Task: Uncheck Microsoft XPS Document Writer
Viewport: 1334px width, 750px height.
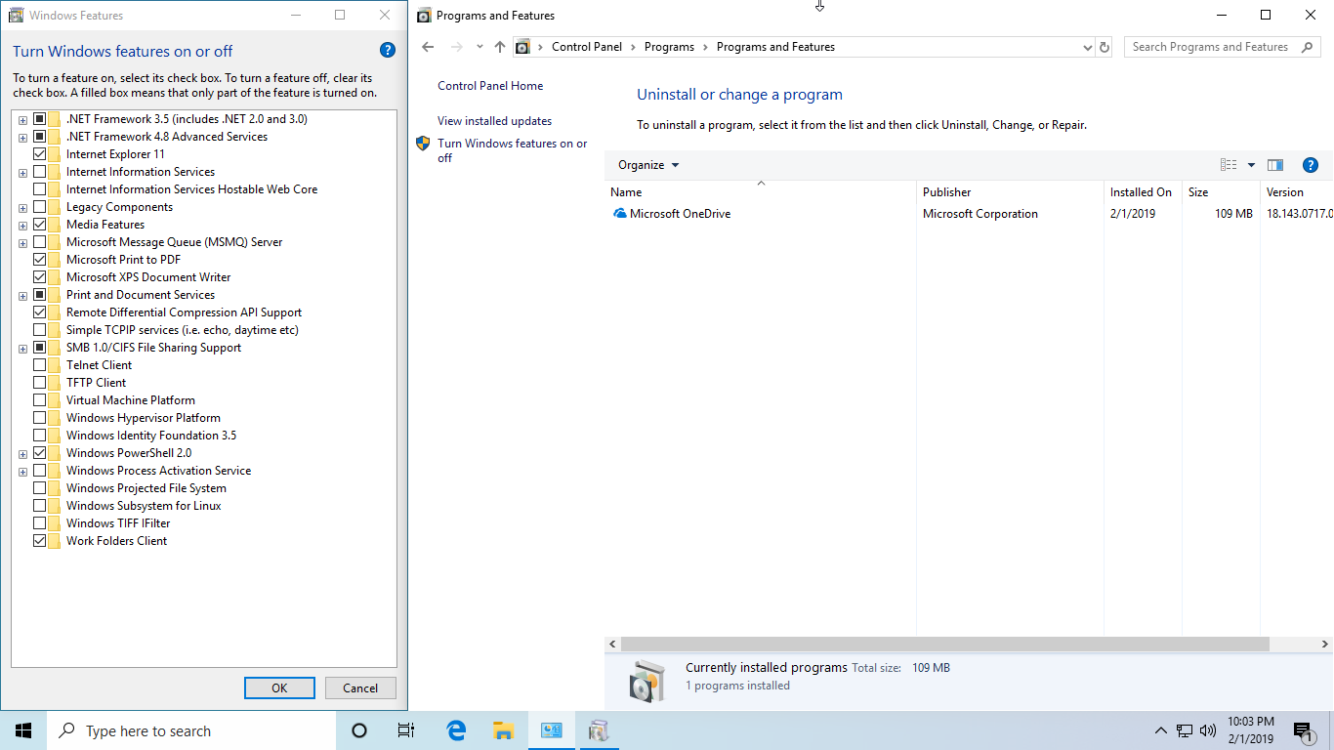Action: point(40,277)
